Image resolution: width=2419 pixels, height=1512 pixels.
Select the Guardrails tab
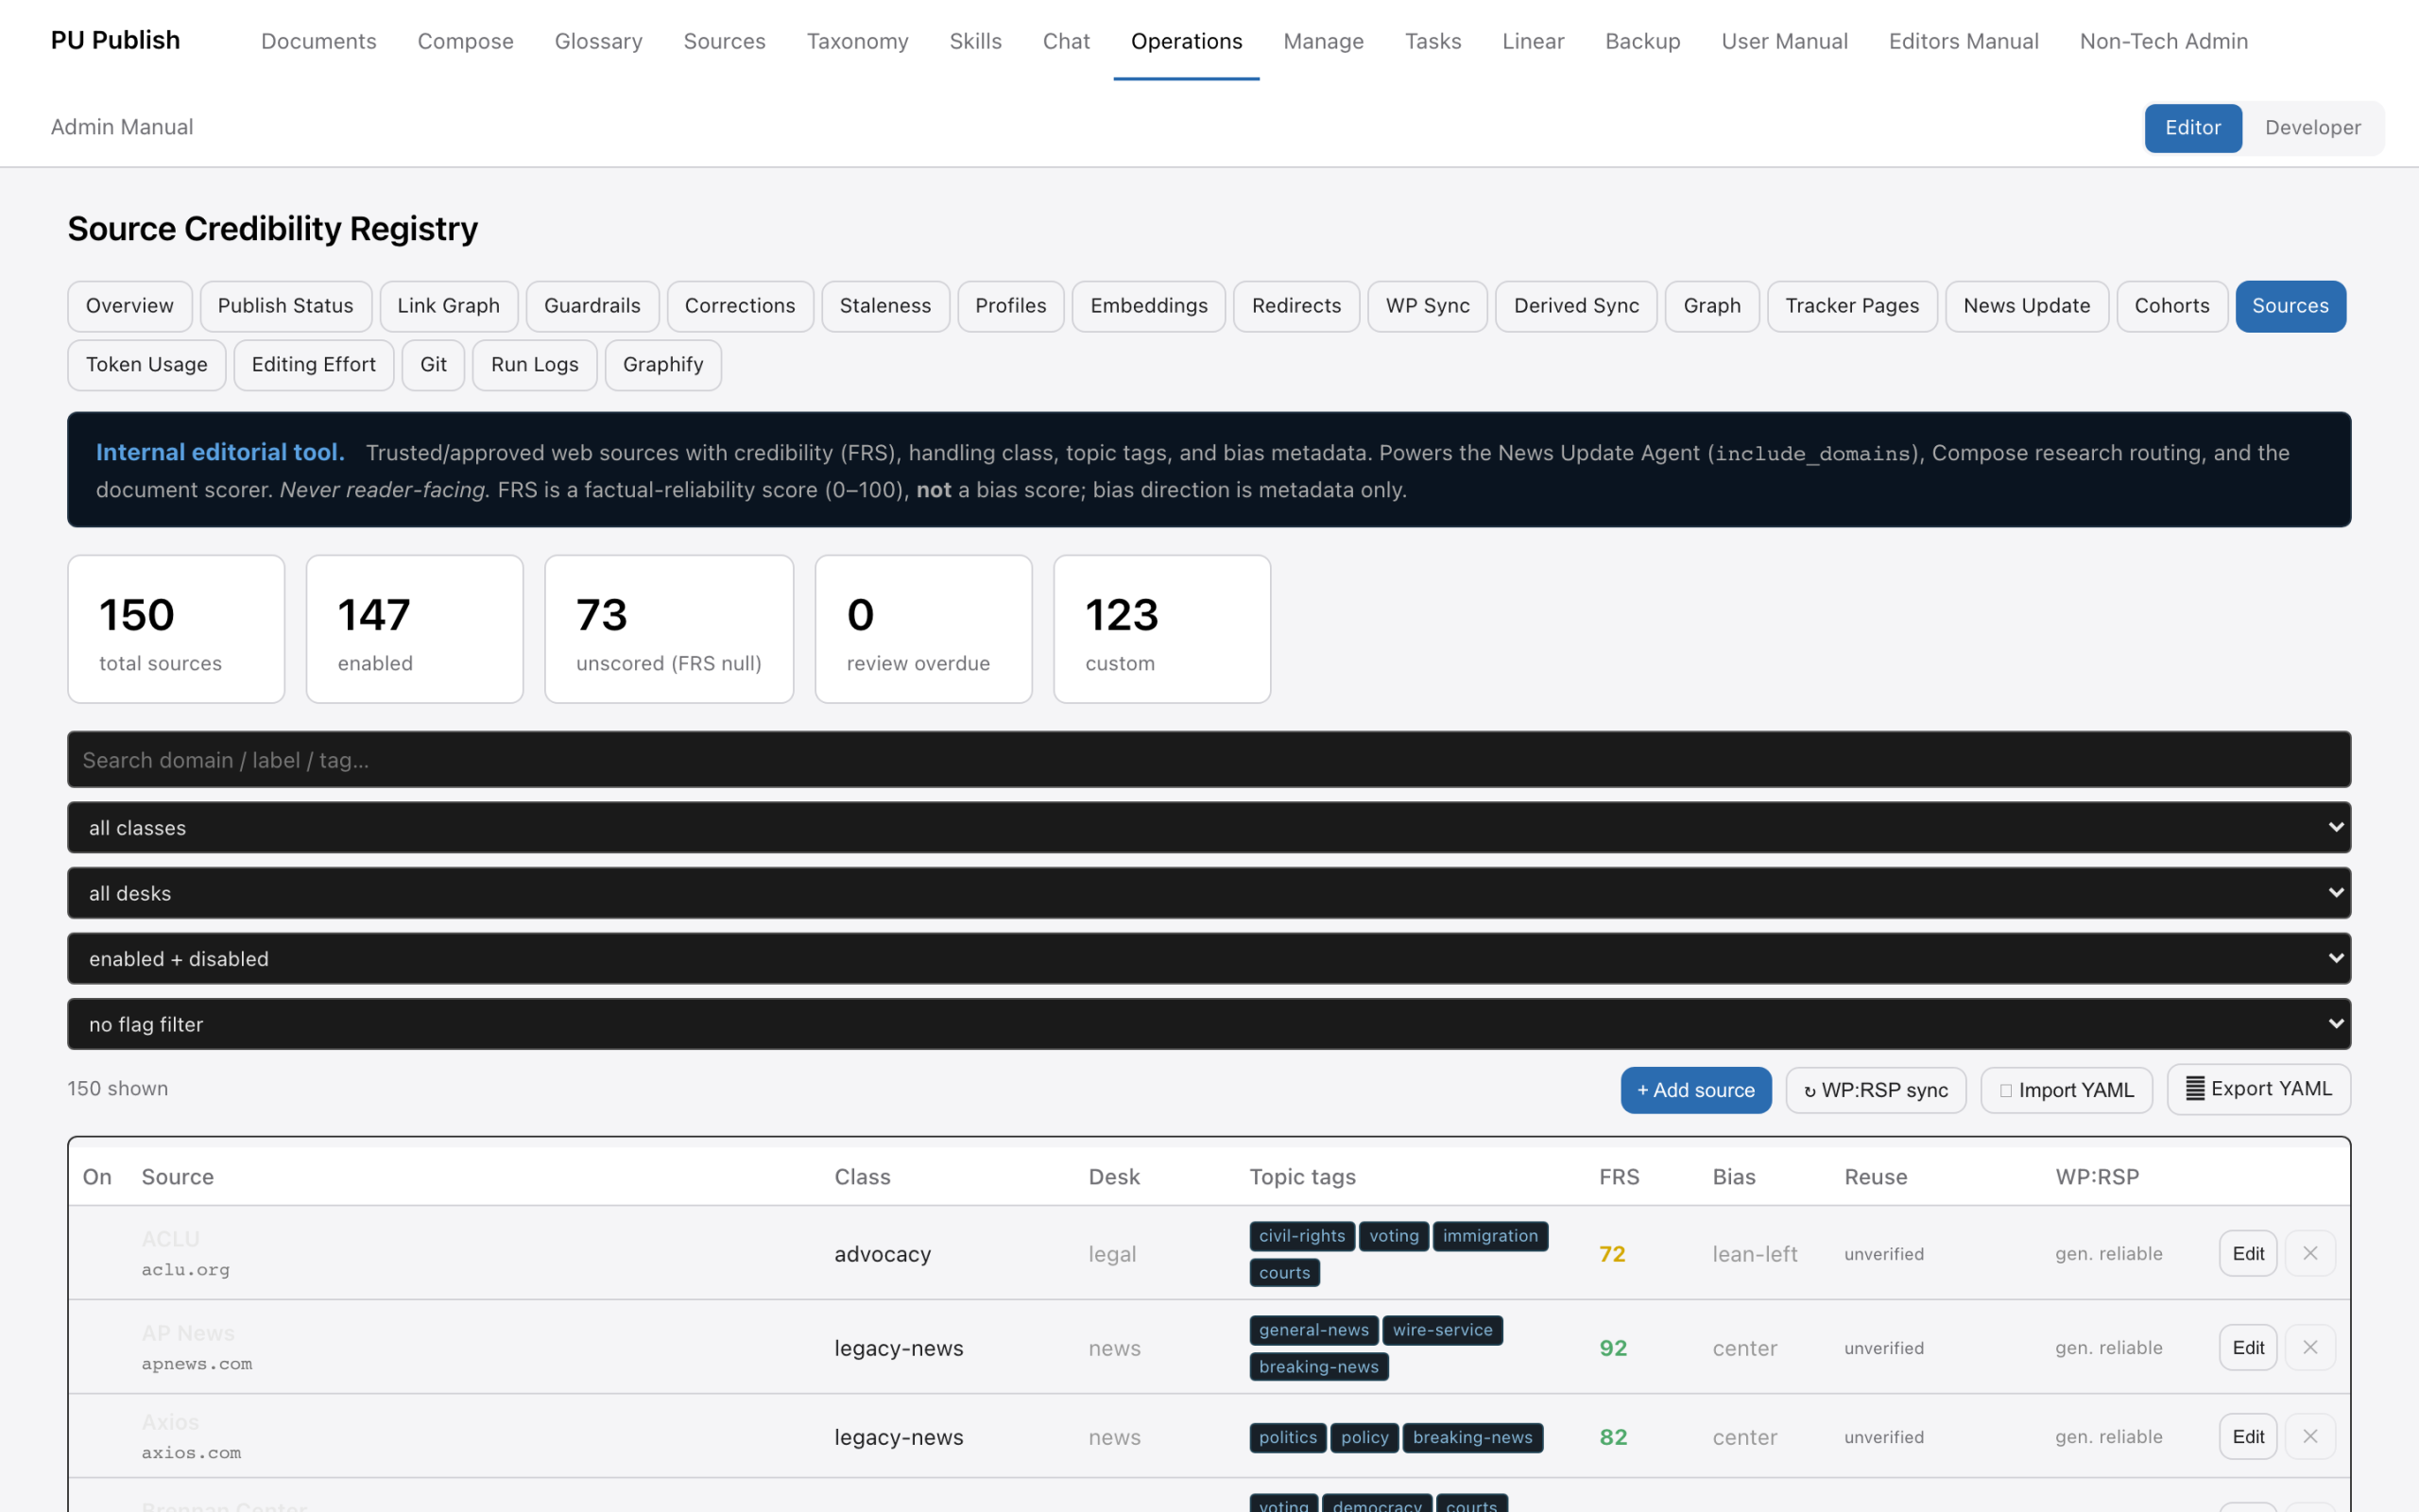pos(592,306)
